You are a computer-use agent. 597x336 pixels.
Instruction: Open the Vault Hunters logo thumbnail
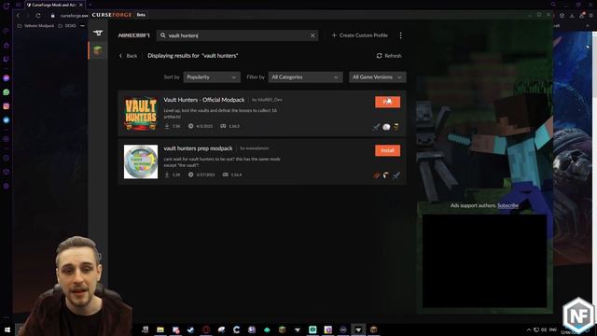(141, 114)
